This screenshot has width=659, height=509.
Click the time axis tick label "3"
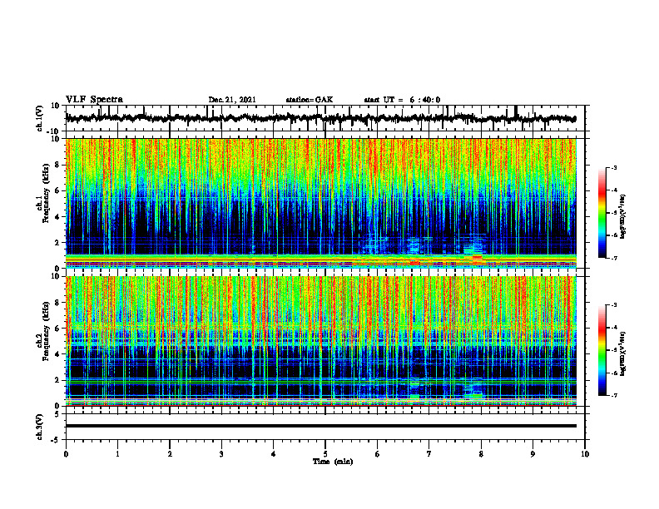click(x=221, y=454)
